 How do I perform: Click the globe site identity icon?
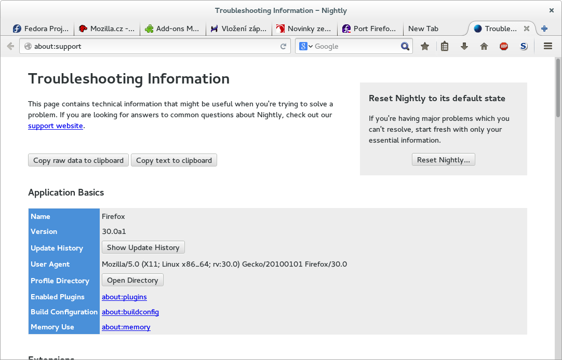pyautogui.click(x=28, y=46)
